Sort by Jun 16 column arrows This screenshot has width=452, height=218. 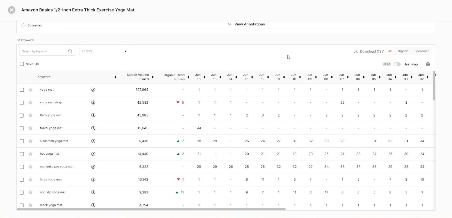tap(204, 77)
